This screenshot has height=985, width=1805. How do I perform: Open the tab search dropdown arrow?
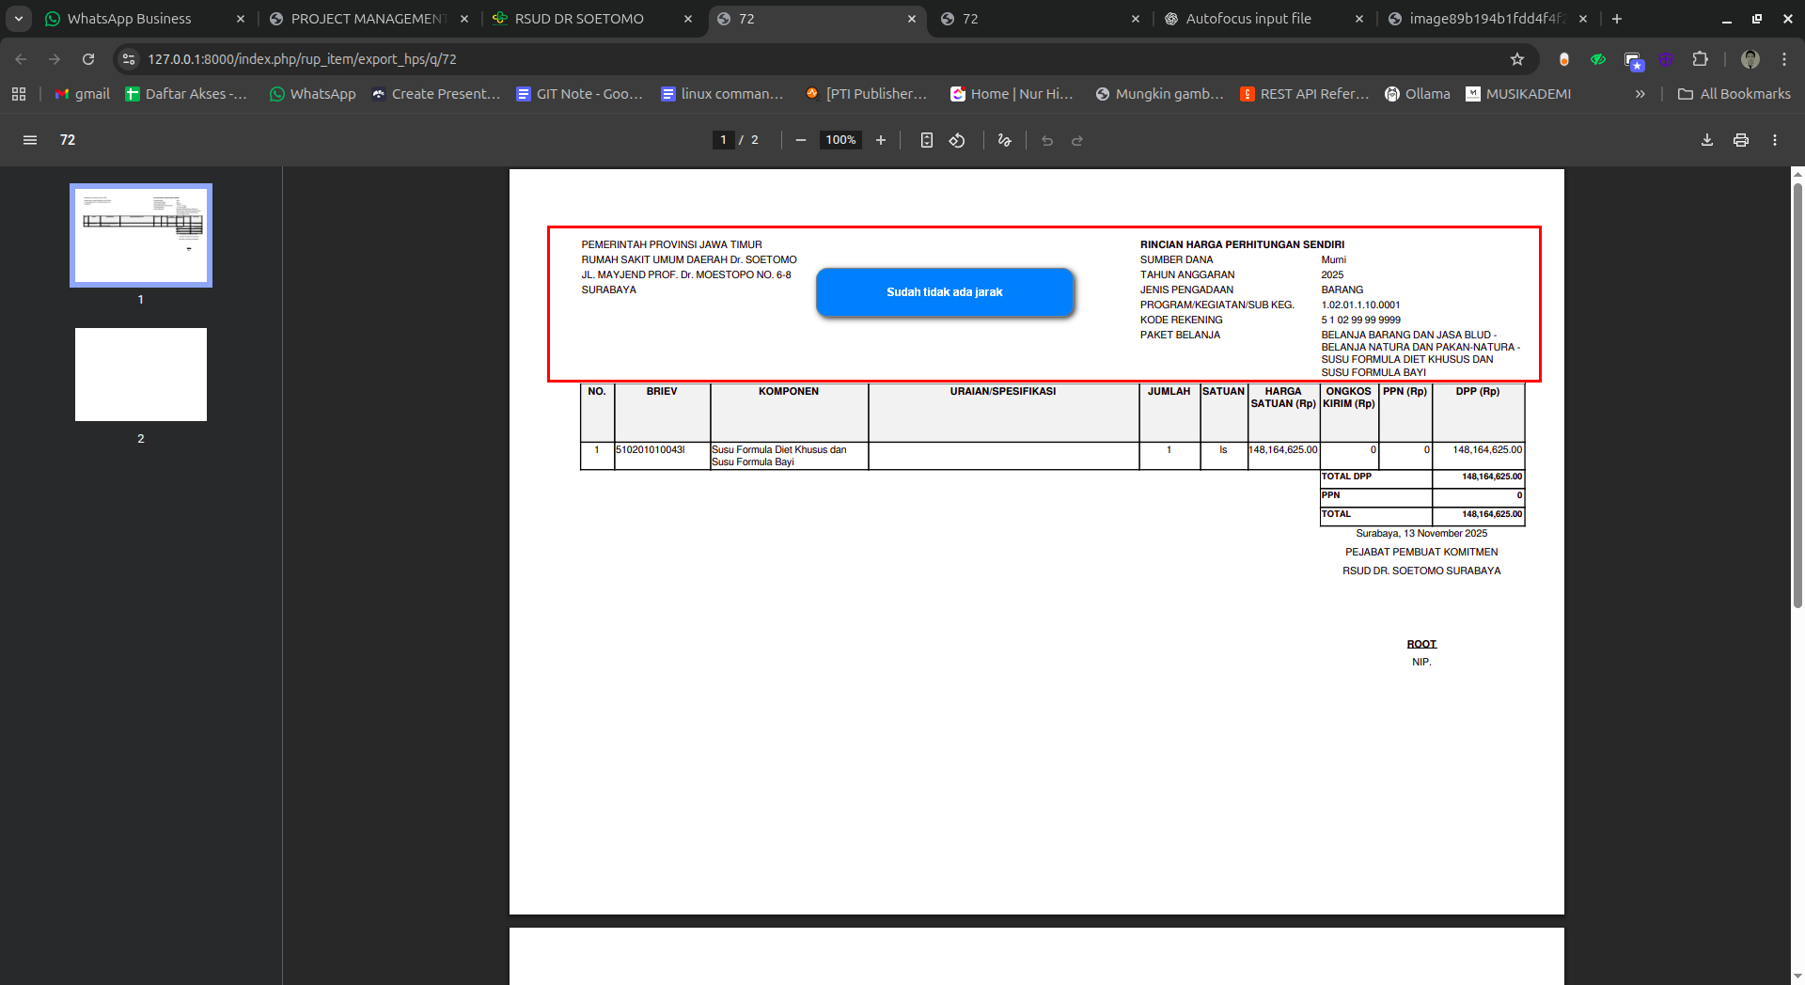[19, 19]
